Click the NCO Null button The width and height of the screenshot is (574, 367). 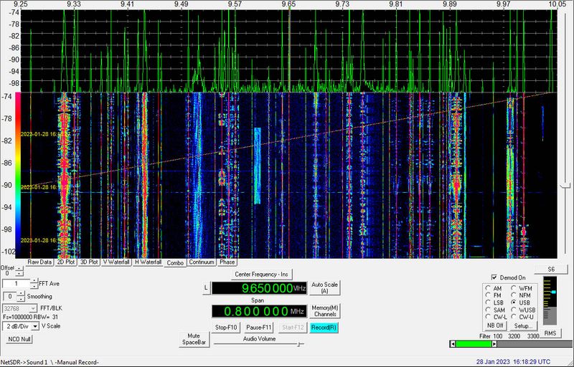[19, 339]
